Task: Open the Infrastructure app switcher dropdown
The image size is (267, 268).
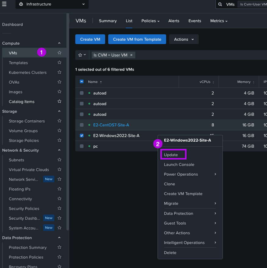Action: click(x=52, y=4)
